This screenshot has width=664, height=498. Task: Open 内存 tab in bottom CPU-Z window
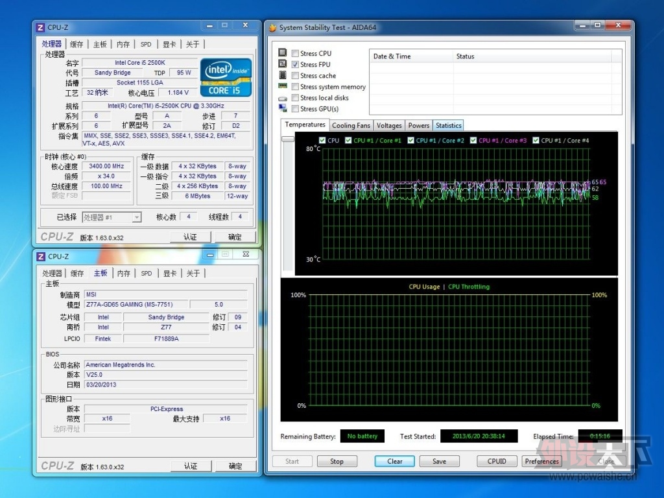click(x=124, y=273)
